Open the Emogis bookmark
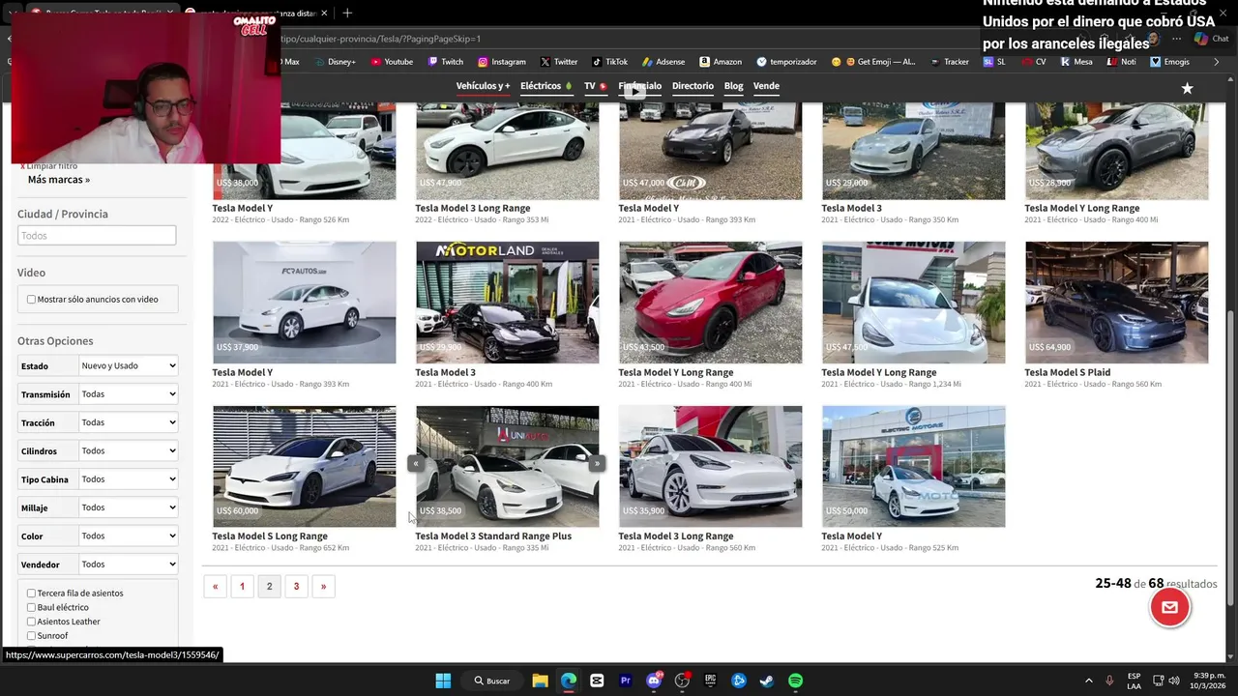Viewport: 1238px width, 696px height. point(1170,62)
